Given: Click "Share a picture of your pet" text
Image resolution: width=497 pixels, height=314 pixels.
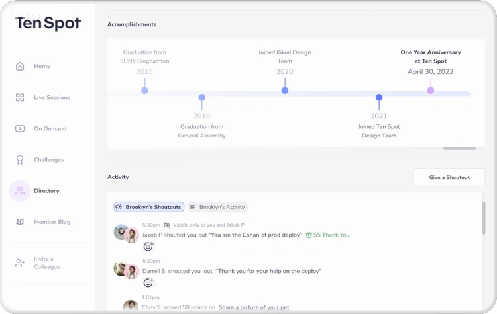Looking at the screenshot, I should [254, 307].
